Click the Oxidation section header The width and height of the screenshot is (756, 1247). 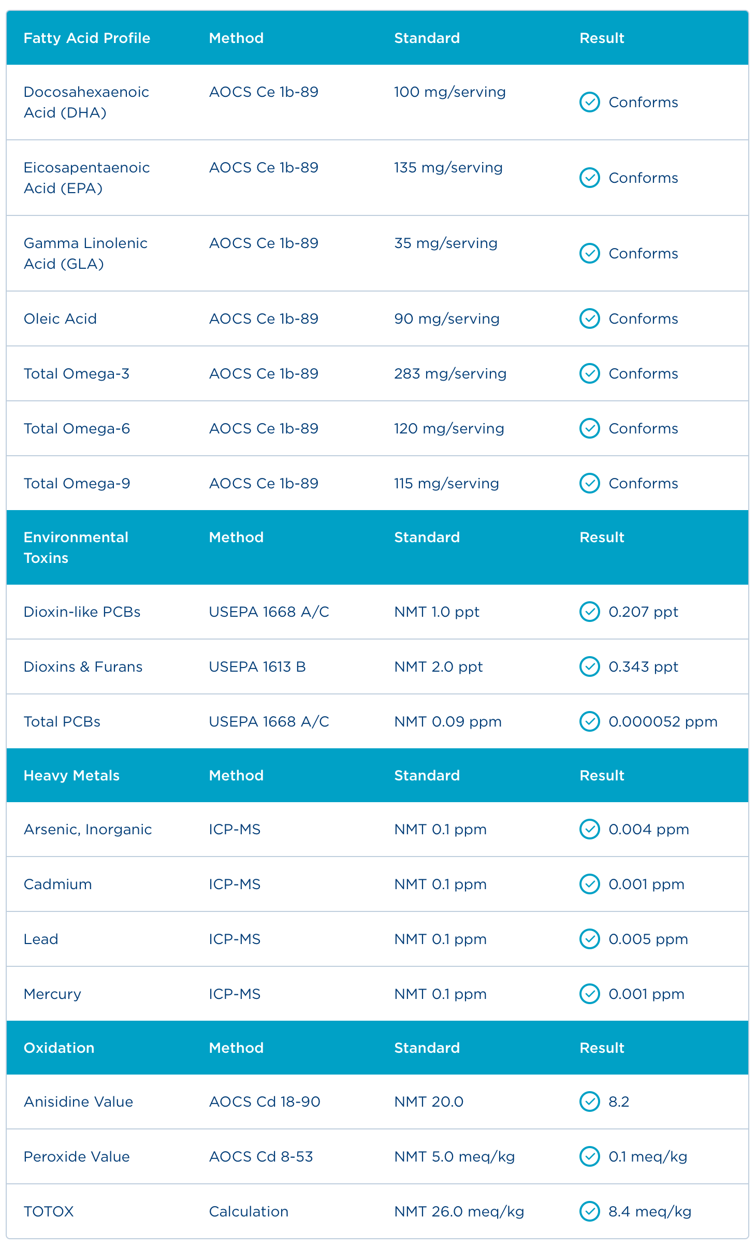click(59, 1048)
